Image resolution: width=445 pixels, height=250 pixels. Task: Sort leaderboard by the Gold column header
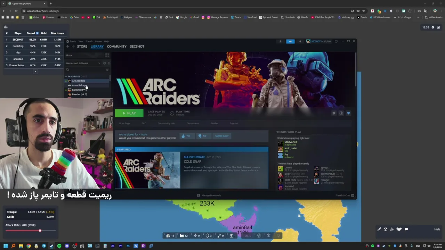coord(43,33)
